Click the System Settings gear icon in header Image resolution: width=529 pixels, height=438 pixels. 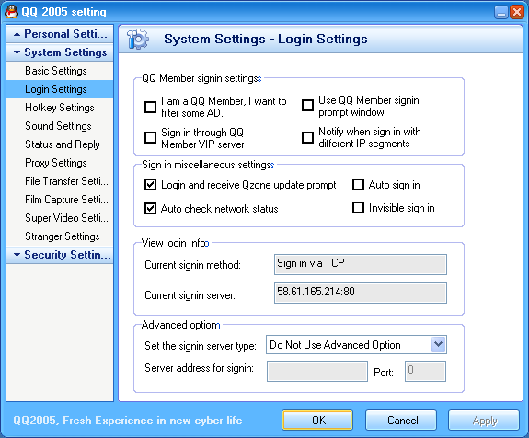click(x=138, y=40)
